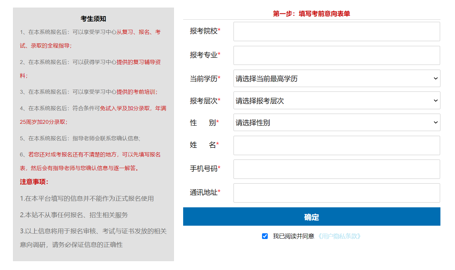Image resolution: width=455 pixels, height=270 pixels.
Task: Submit form with 确定 button
Action: (311, 217)
